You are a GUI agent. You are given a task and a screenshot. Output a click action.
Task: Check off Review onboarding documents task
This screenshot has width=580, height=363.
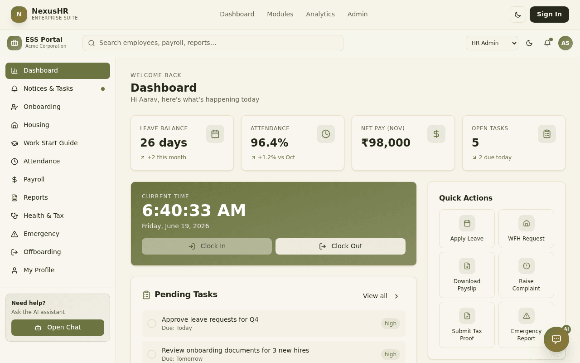152,354
